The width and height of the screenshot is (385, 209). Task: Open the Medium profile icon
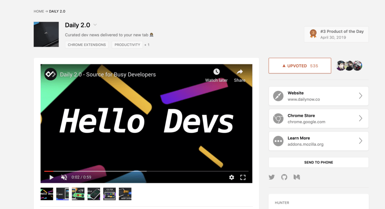tap(297, 177)
